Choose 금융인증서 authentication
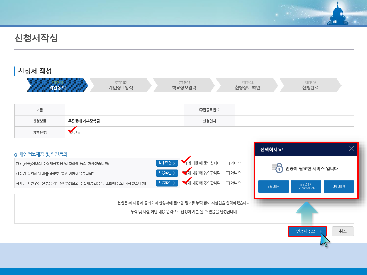367x275 pixels. tap(273, 186)
